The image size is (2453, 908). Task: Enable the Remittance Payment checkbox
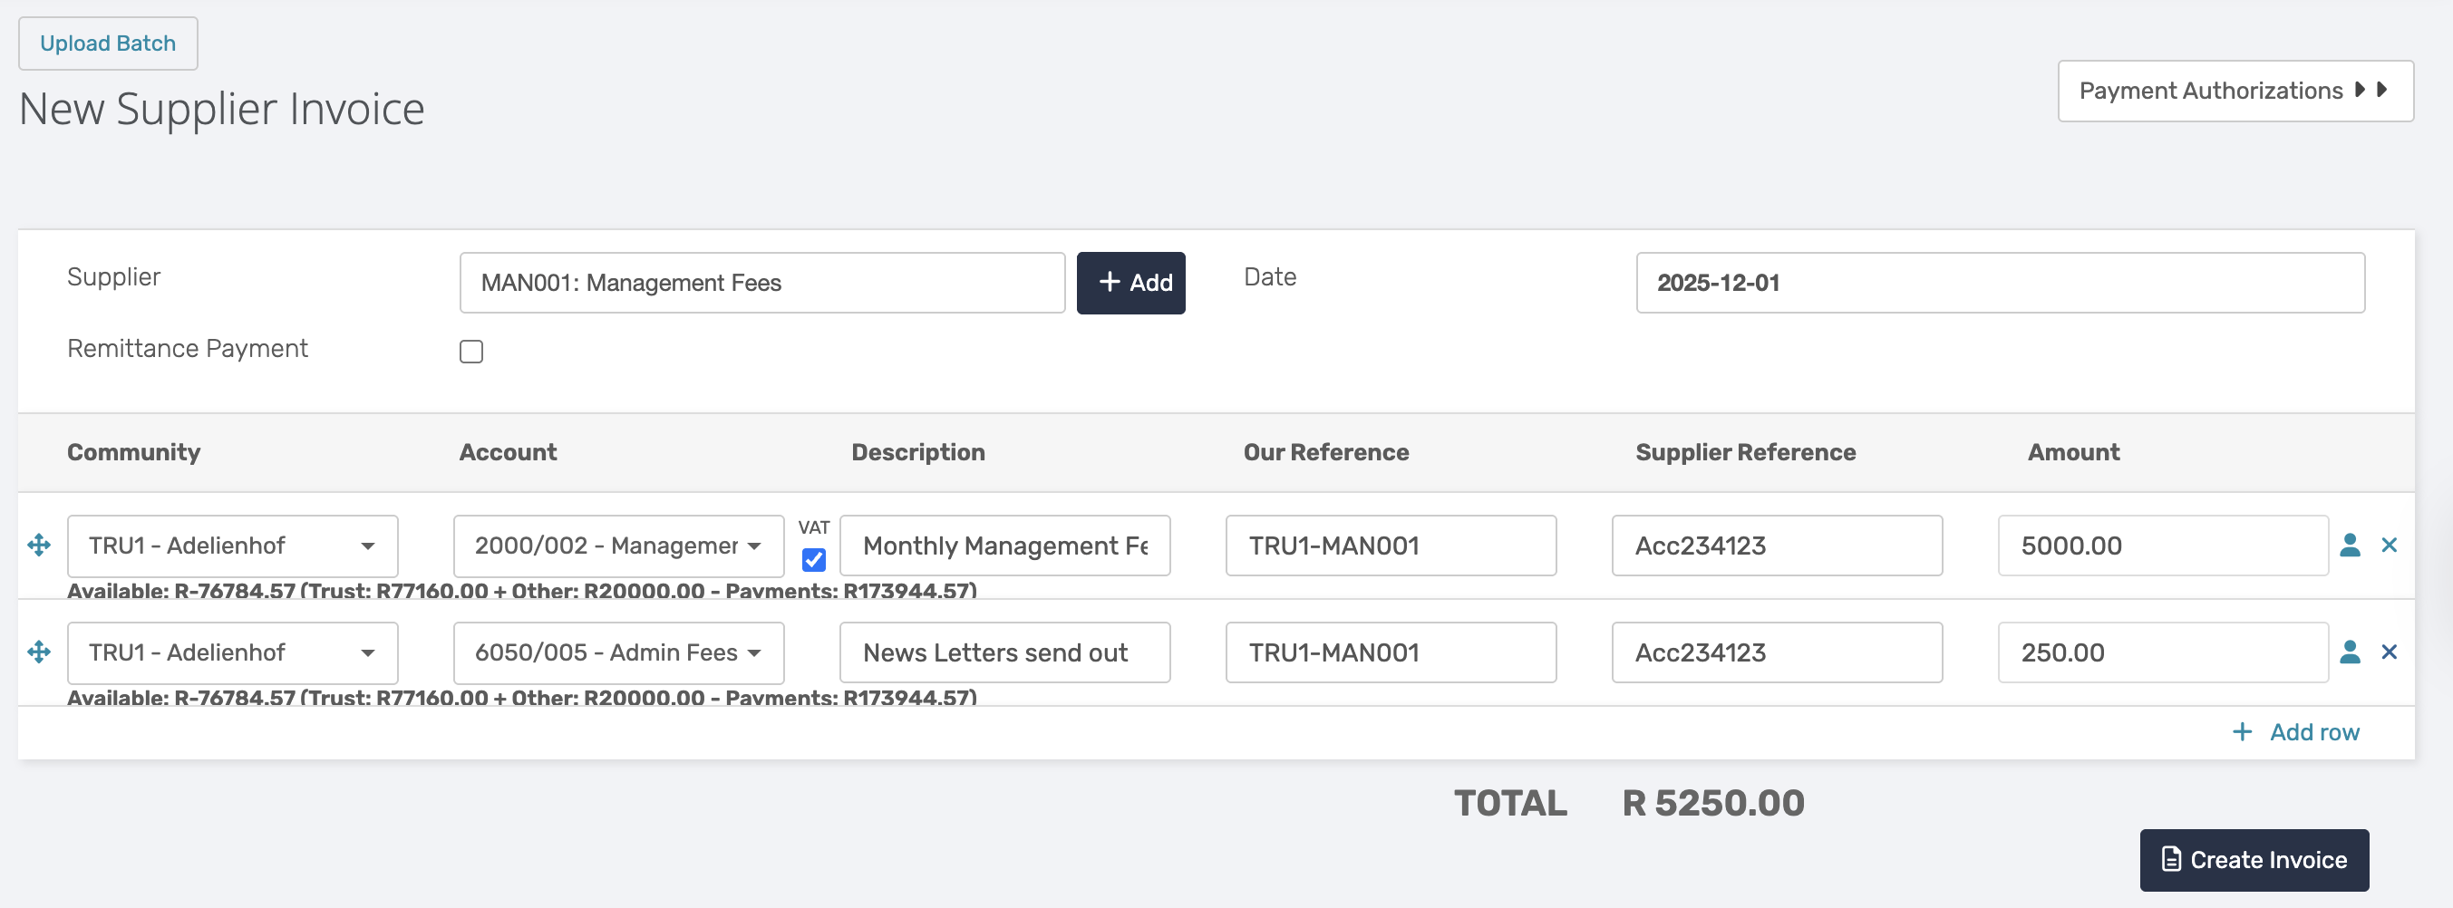(471, 352)
